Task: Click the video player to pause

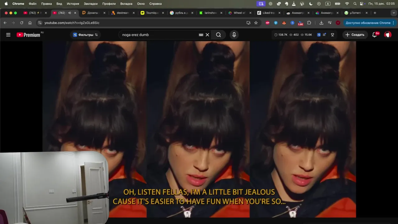Action: click(x=199, y=129)
